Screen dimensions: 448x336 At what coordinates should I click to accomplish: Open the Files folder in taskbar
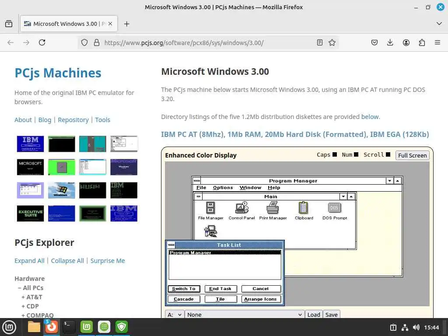tap(34, 327)
